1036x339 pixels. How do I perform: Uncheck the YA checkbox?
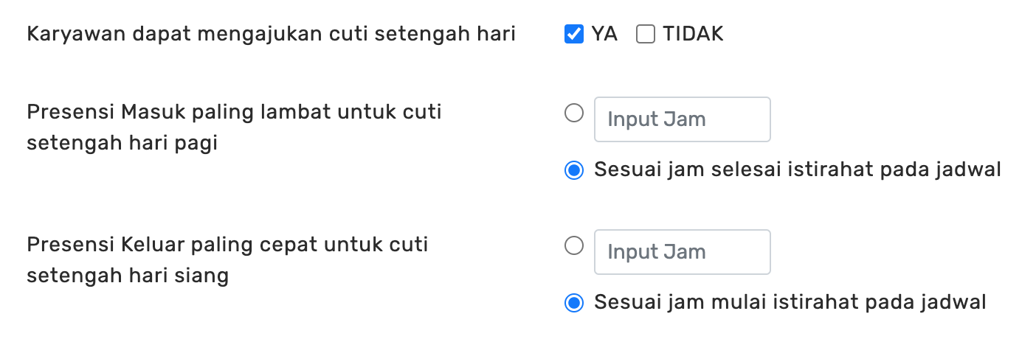point(573,34)
